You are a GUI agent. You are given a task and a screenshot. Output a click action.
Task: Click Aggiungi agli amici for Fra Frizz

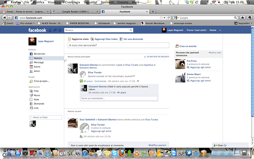click(200, 67)
